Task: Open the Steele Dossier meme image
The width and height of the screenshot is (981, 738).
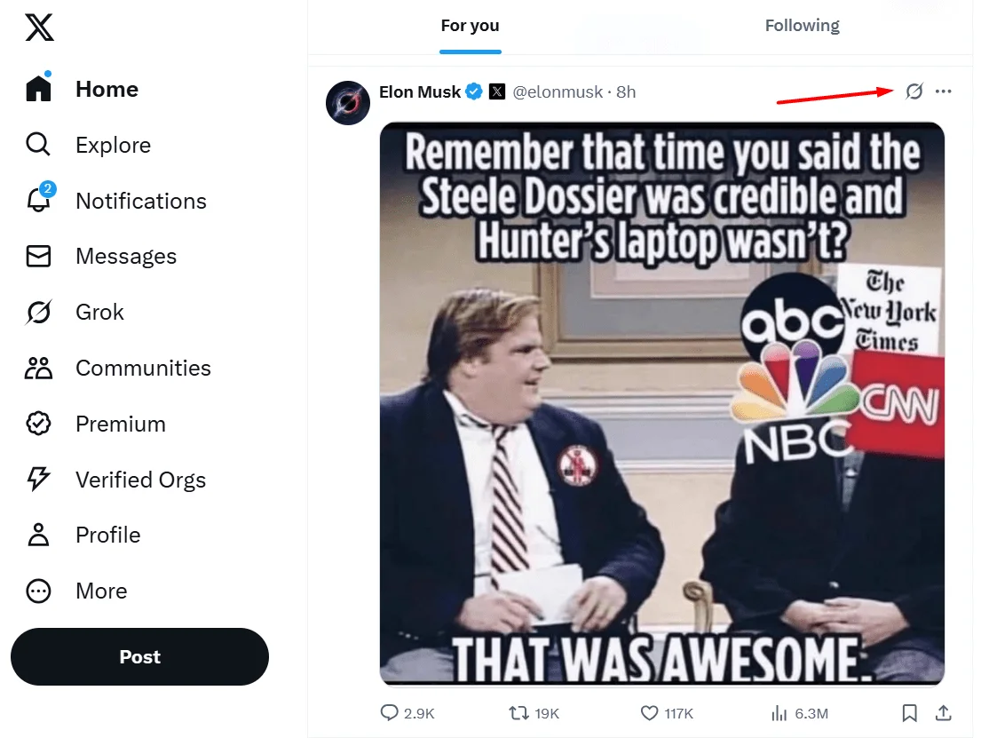Action: coord(661,404)
